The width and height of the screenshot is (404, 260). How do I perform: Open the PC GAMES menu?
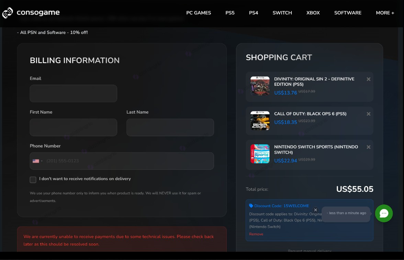tap(199, 13)
